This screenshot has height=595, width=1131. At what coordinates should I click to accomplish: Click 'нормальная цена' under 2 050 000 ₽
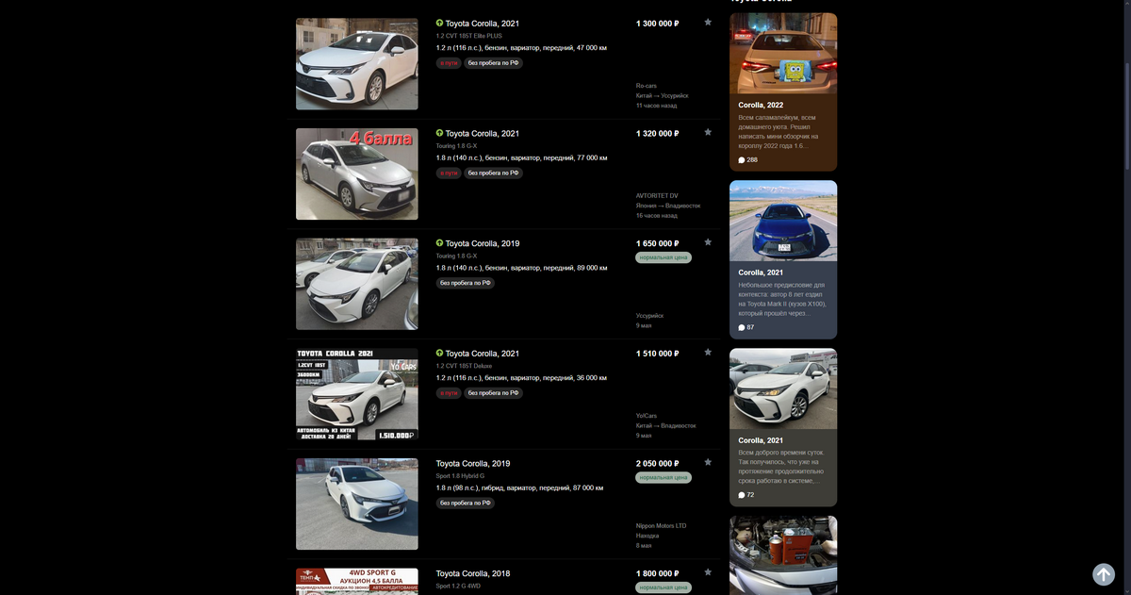pos(664,477)
